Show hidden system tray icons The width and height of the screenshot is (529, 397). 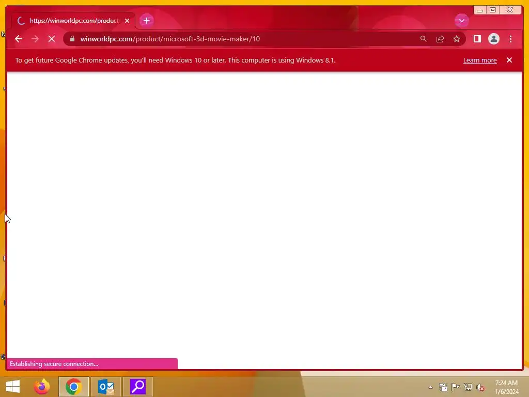pos(430,387)
